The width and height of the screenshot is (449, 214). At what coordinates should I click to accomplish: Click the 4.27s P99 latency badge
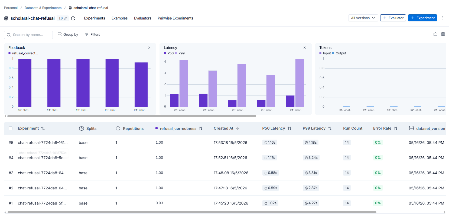(311, 203)
